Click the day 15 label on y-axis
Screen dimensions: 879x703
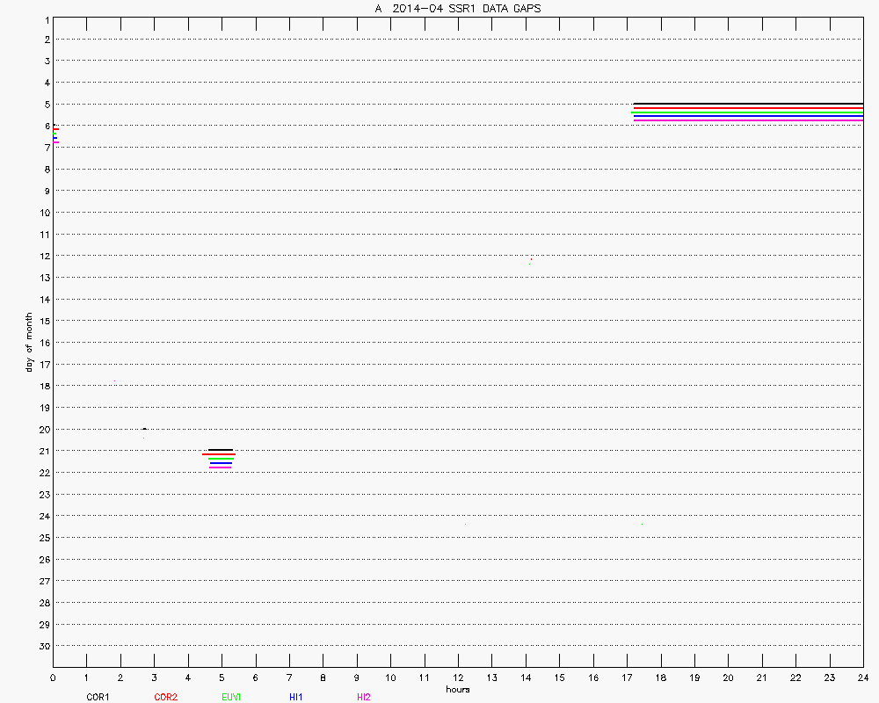click(x=43, y=321)
